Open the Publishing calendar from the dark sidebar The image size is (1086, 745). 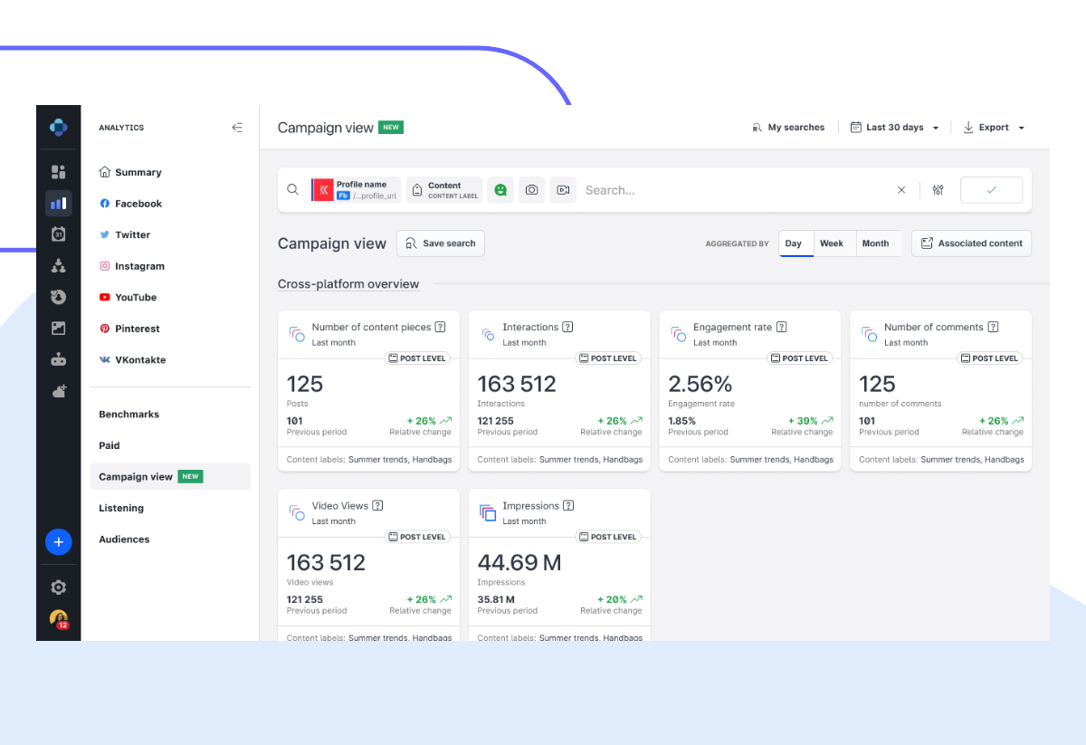(58, 234)
